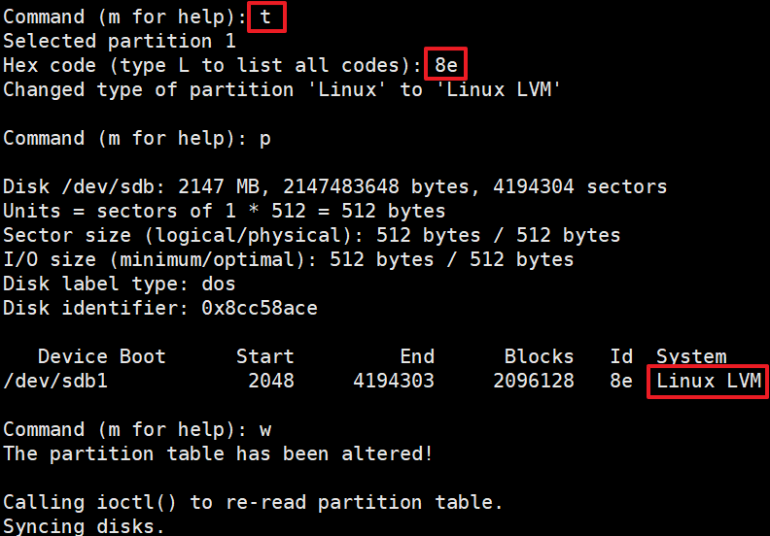Click the 'Start' column header

pyautogui.click(x=265, y=356)
